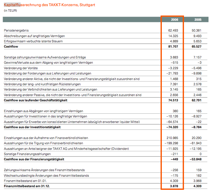Click the value 380
The height and width of the screenshot is (191, 214).
pyautogui.click(x=176, y=111)
